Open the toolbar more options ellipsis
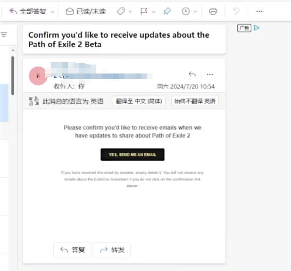This screenshot has width=291, height=271. pos(259,11)
